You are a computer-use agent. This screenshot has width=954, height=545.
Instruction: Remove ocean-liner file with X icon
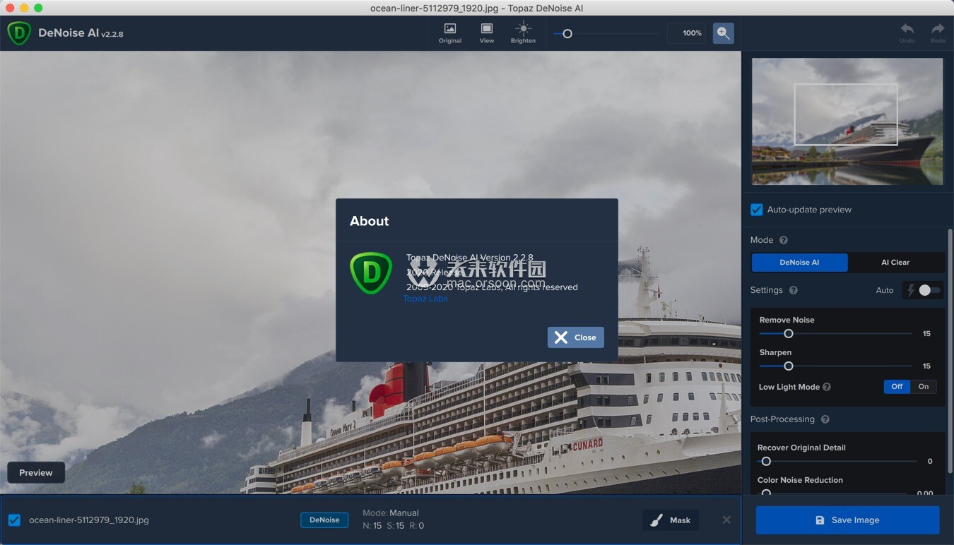coord(726,520)
